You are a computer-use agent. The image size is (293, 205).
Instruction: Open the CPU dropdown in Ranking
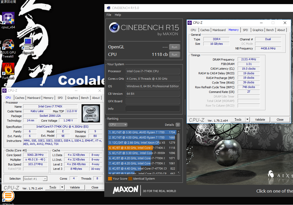(x=118, y=125)
